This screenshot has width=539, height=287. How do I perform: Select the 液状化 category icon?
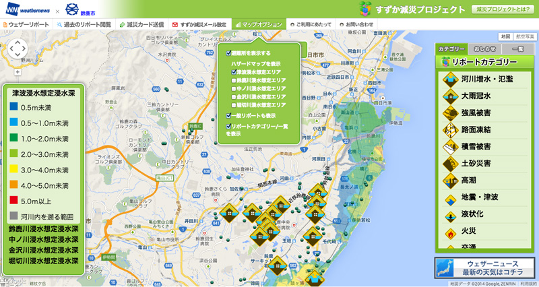coord(450,216)
